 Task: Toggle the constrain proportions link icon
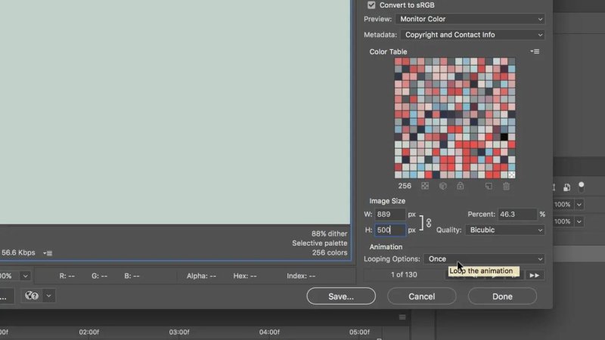pos(429,222)
